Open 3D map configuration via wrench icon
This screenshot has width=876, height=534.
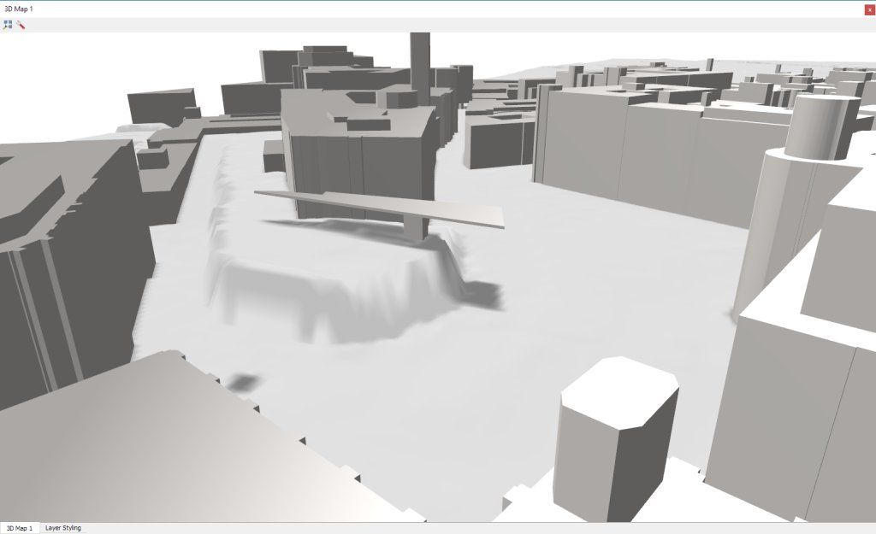(21, 25)
